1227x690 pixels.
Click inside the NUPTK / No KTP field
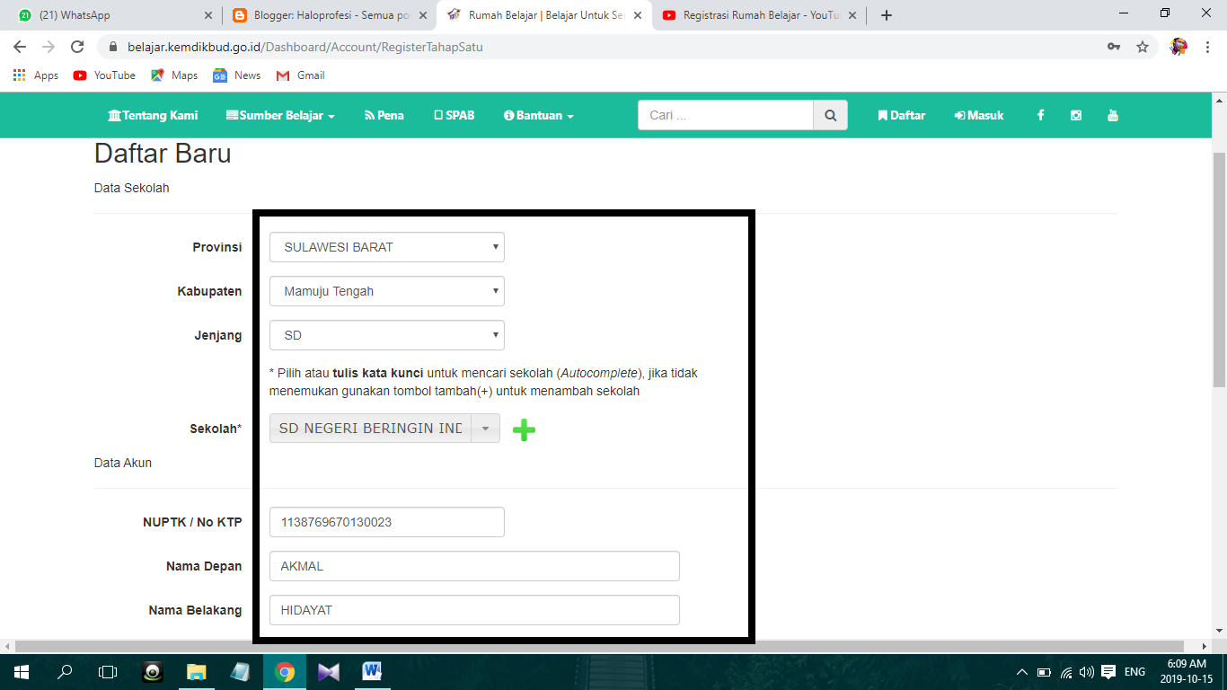click(x=386, y=521)
